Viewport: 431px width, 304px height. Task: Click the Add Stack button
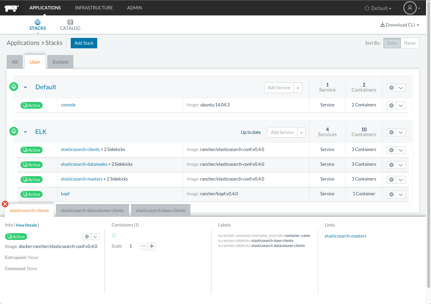pyautogui.click(x=84, y=43)
